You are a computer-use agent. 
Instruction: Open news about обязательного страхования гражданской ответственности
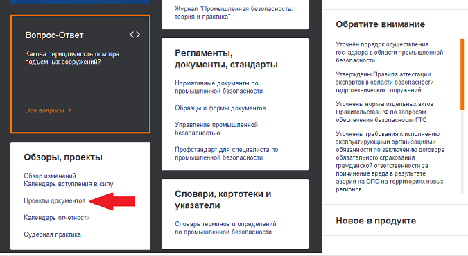pos(390,162)
